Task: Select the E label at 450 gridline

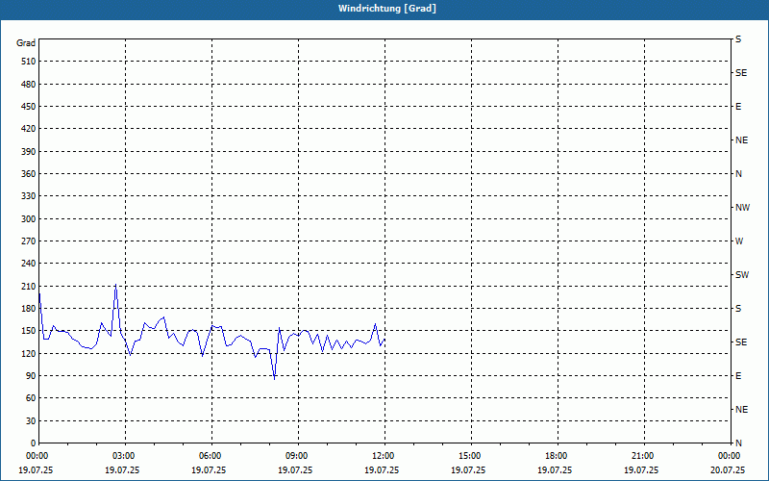Action: (738, 107)
